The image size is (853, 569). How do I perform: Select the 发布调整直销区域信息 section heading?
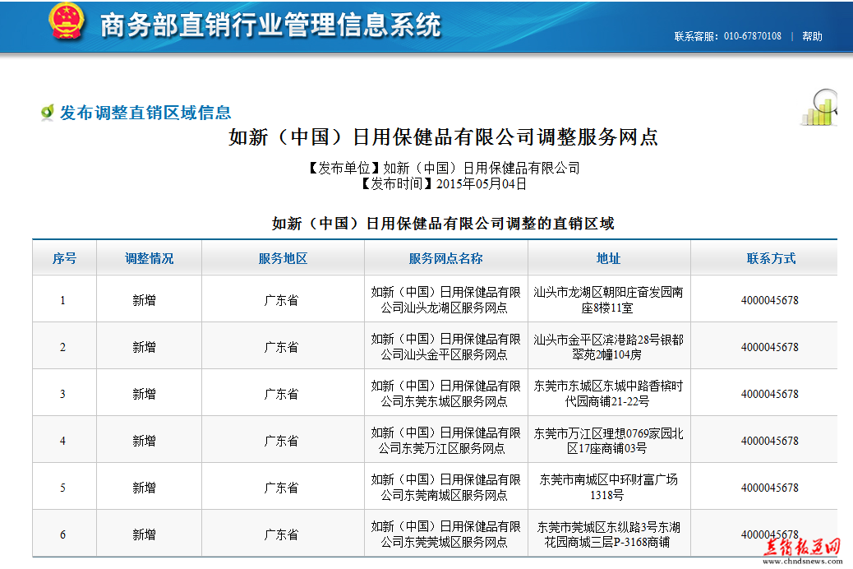[145, 113]
